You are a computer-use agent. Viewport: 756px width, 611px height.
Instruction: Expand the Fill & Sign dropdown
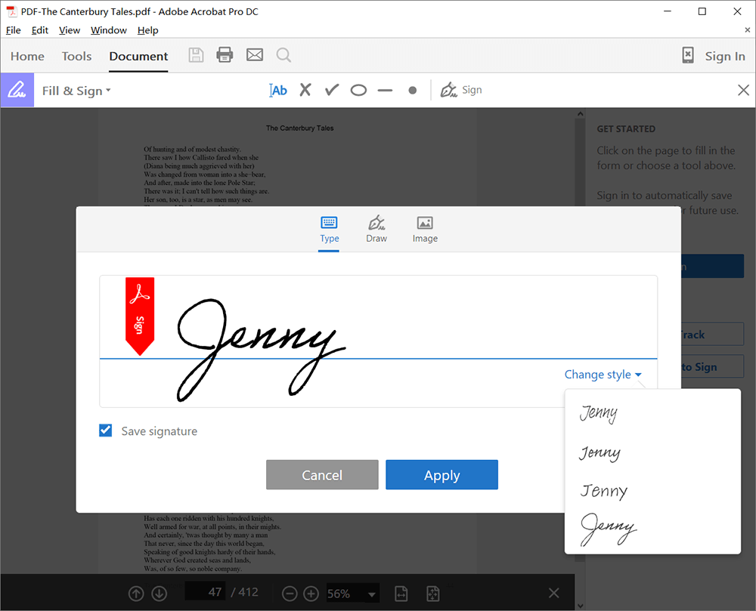pos(76,91)
